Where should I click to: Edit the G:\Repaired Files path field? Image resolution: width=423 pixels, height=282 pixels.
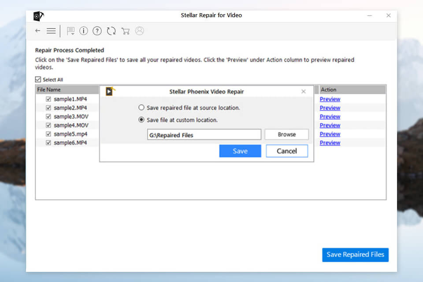tap(204, 134)
